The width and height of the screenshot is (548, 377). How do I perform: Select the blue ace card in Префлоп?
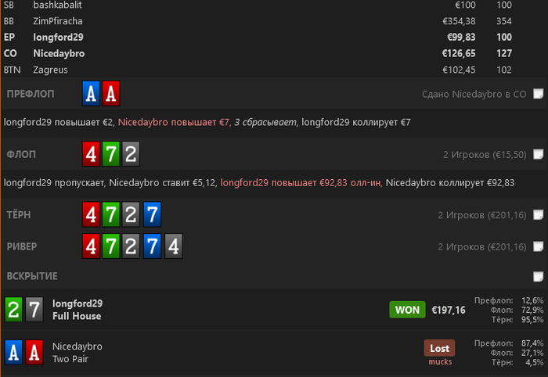coord(91,94)
